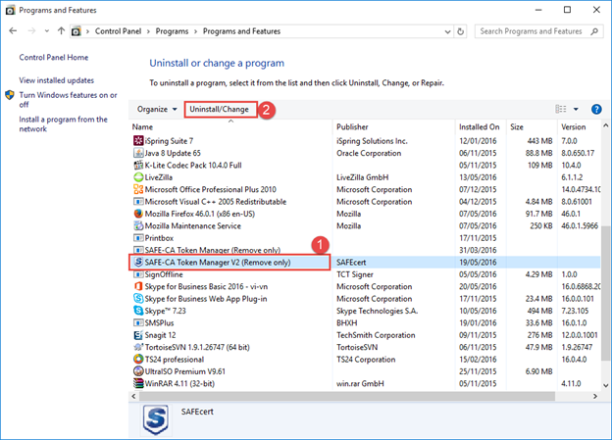Click the scroll left arrow button
Viewport: 612px width, 440px height.
[133, 396]
